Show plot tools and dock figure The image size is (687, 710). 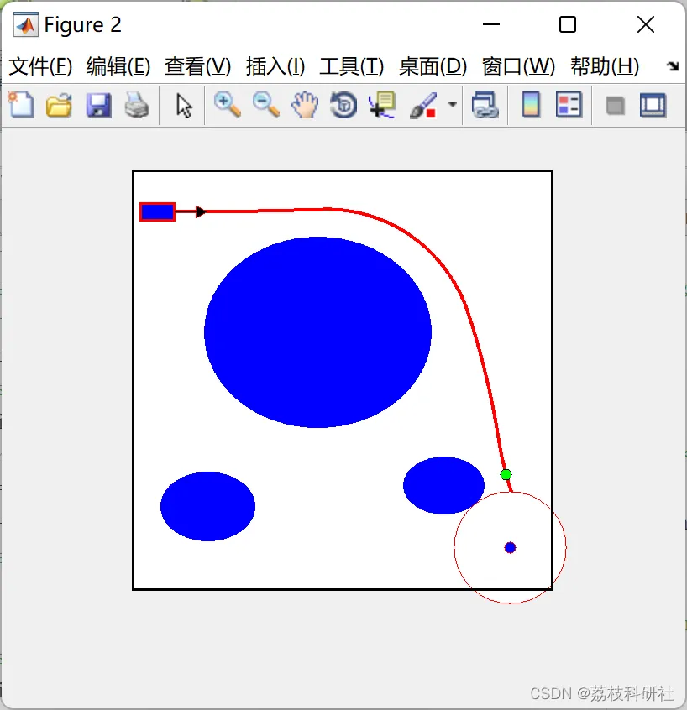pos(653,106)
